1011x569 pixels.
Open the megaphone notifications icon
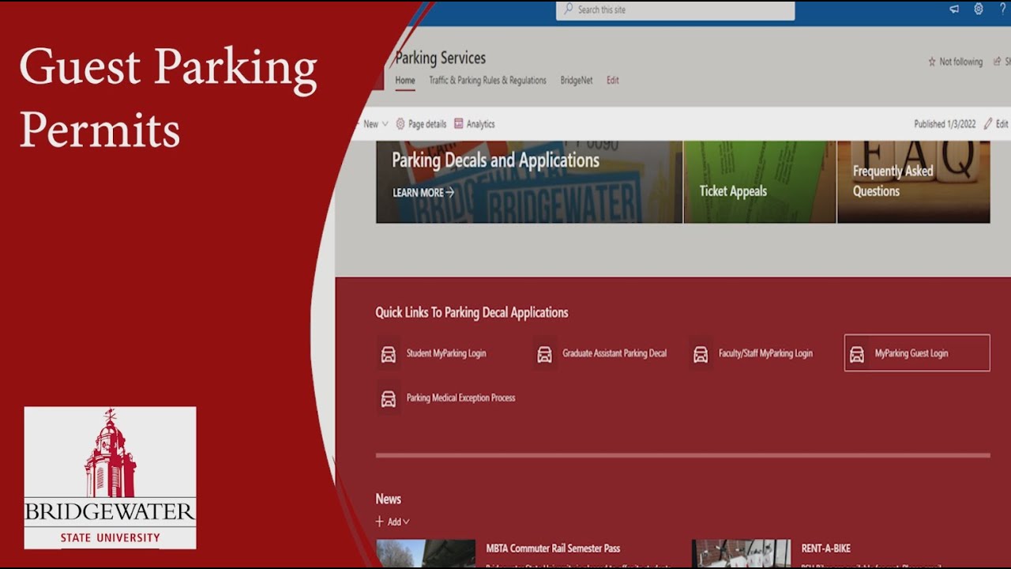(954, 9)
